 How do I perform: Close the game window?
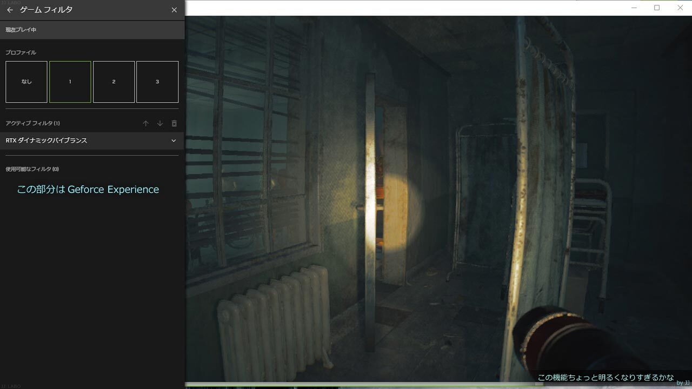(680, 8)
